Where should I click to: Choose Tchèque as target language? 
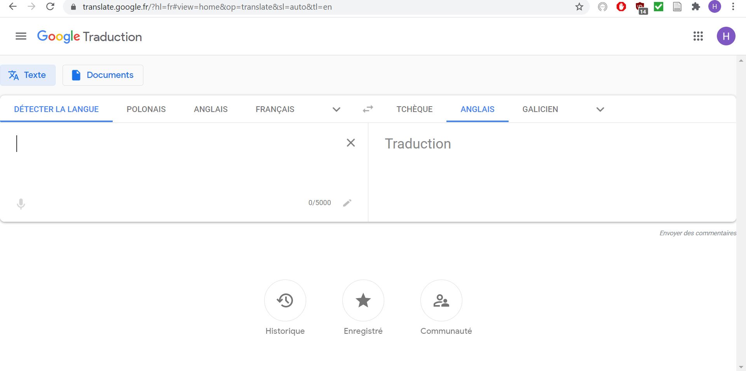(415, 109)
